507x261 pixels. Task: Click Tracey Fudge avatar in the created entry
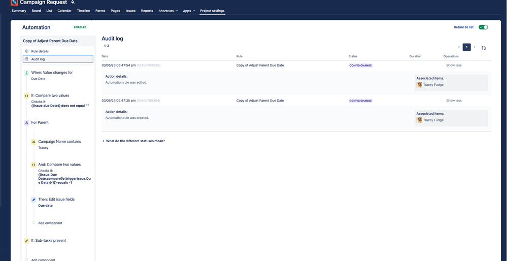[419, 120]
